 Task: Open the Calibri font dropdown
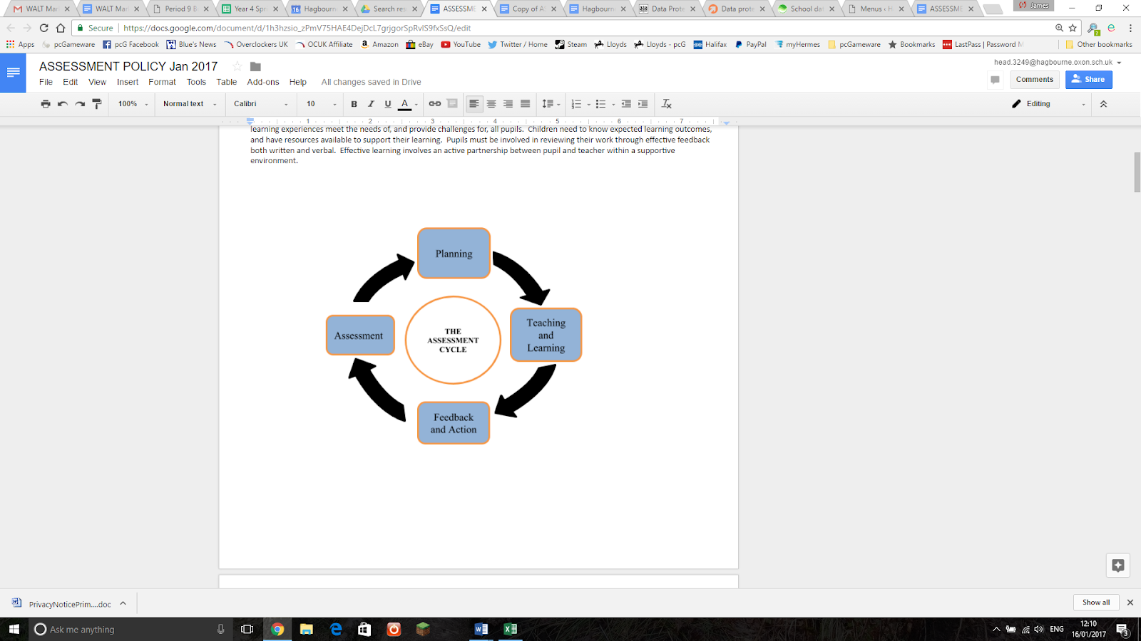pos(260,104)
